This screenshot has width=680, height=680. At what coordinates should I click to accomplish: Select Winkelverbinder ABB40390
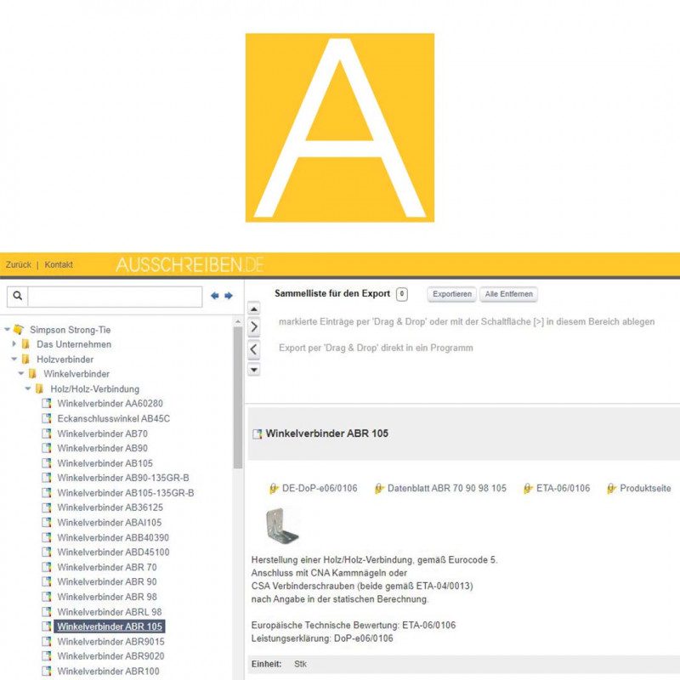pyautogui.click(x=113, y=538)
